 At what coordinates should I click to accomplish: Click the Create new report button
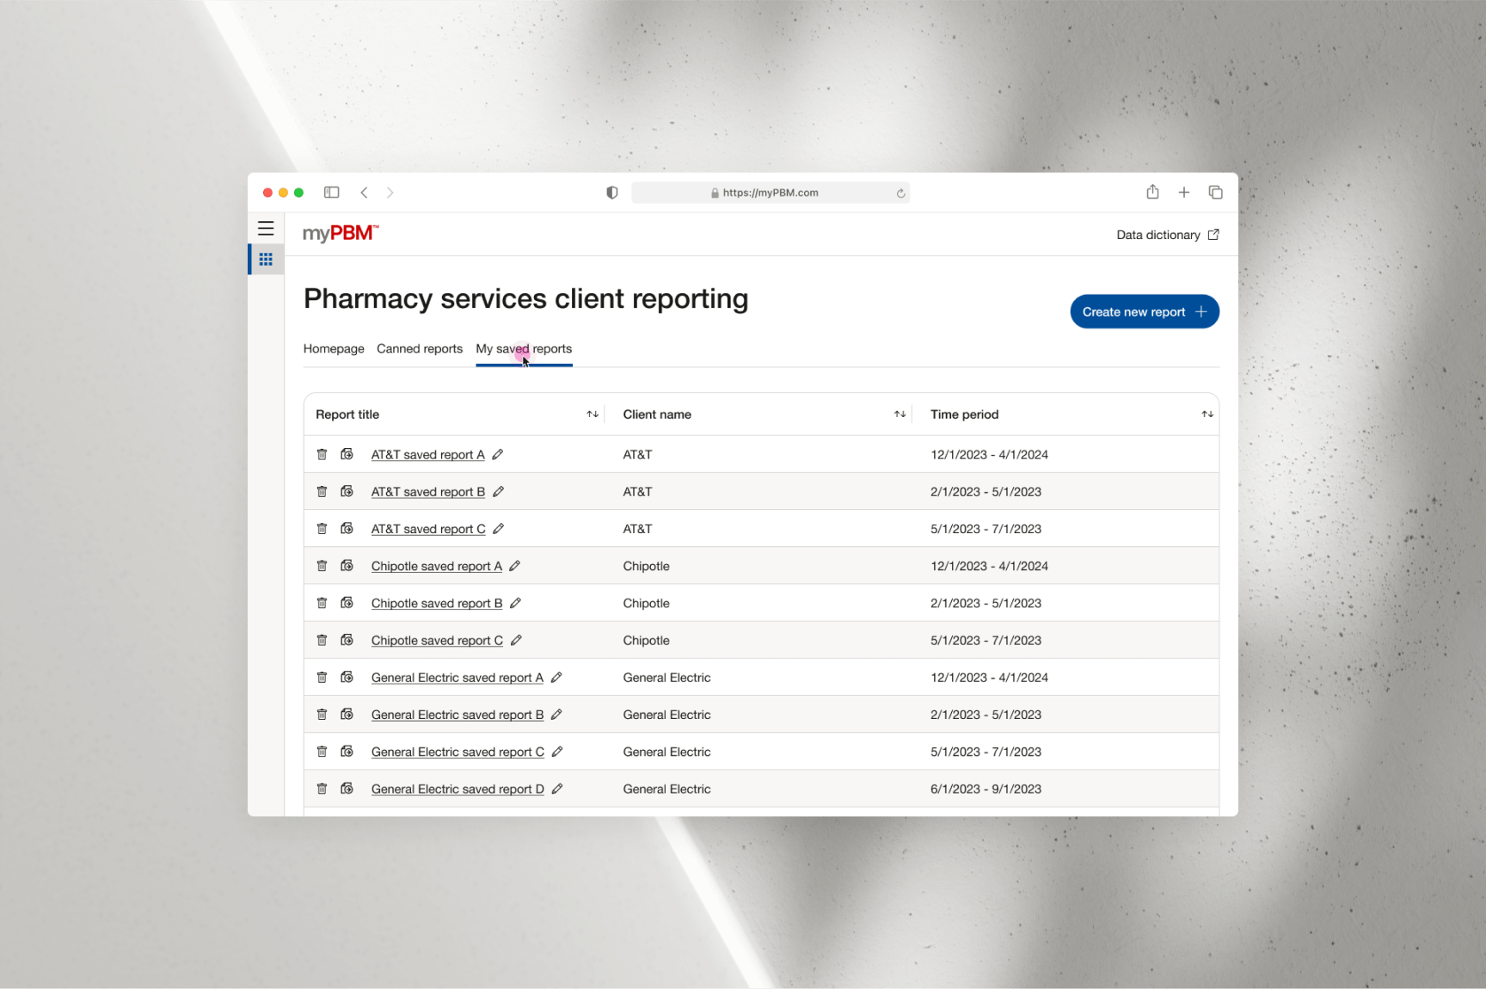pyautogui.click(x=1144, y=312)
